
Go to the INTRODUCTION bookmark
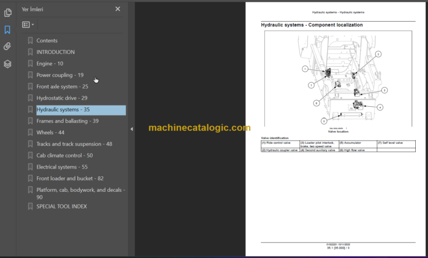tap(55, 52)
